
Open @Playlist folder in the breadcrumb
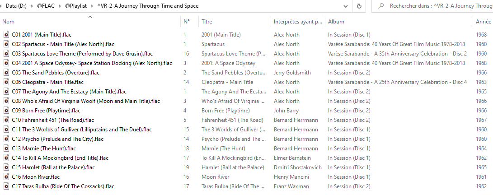(x=76, y=6)
